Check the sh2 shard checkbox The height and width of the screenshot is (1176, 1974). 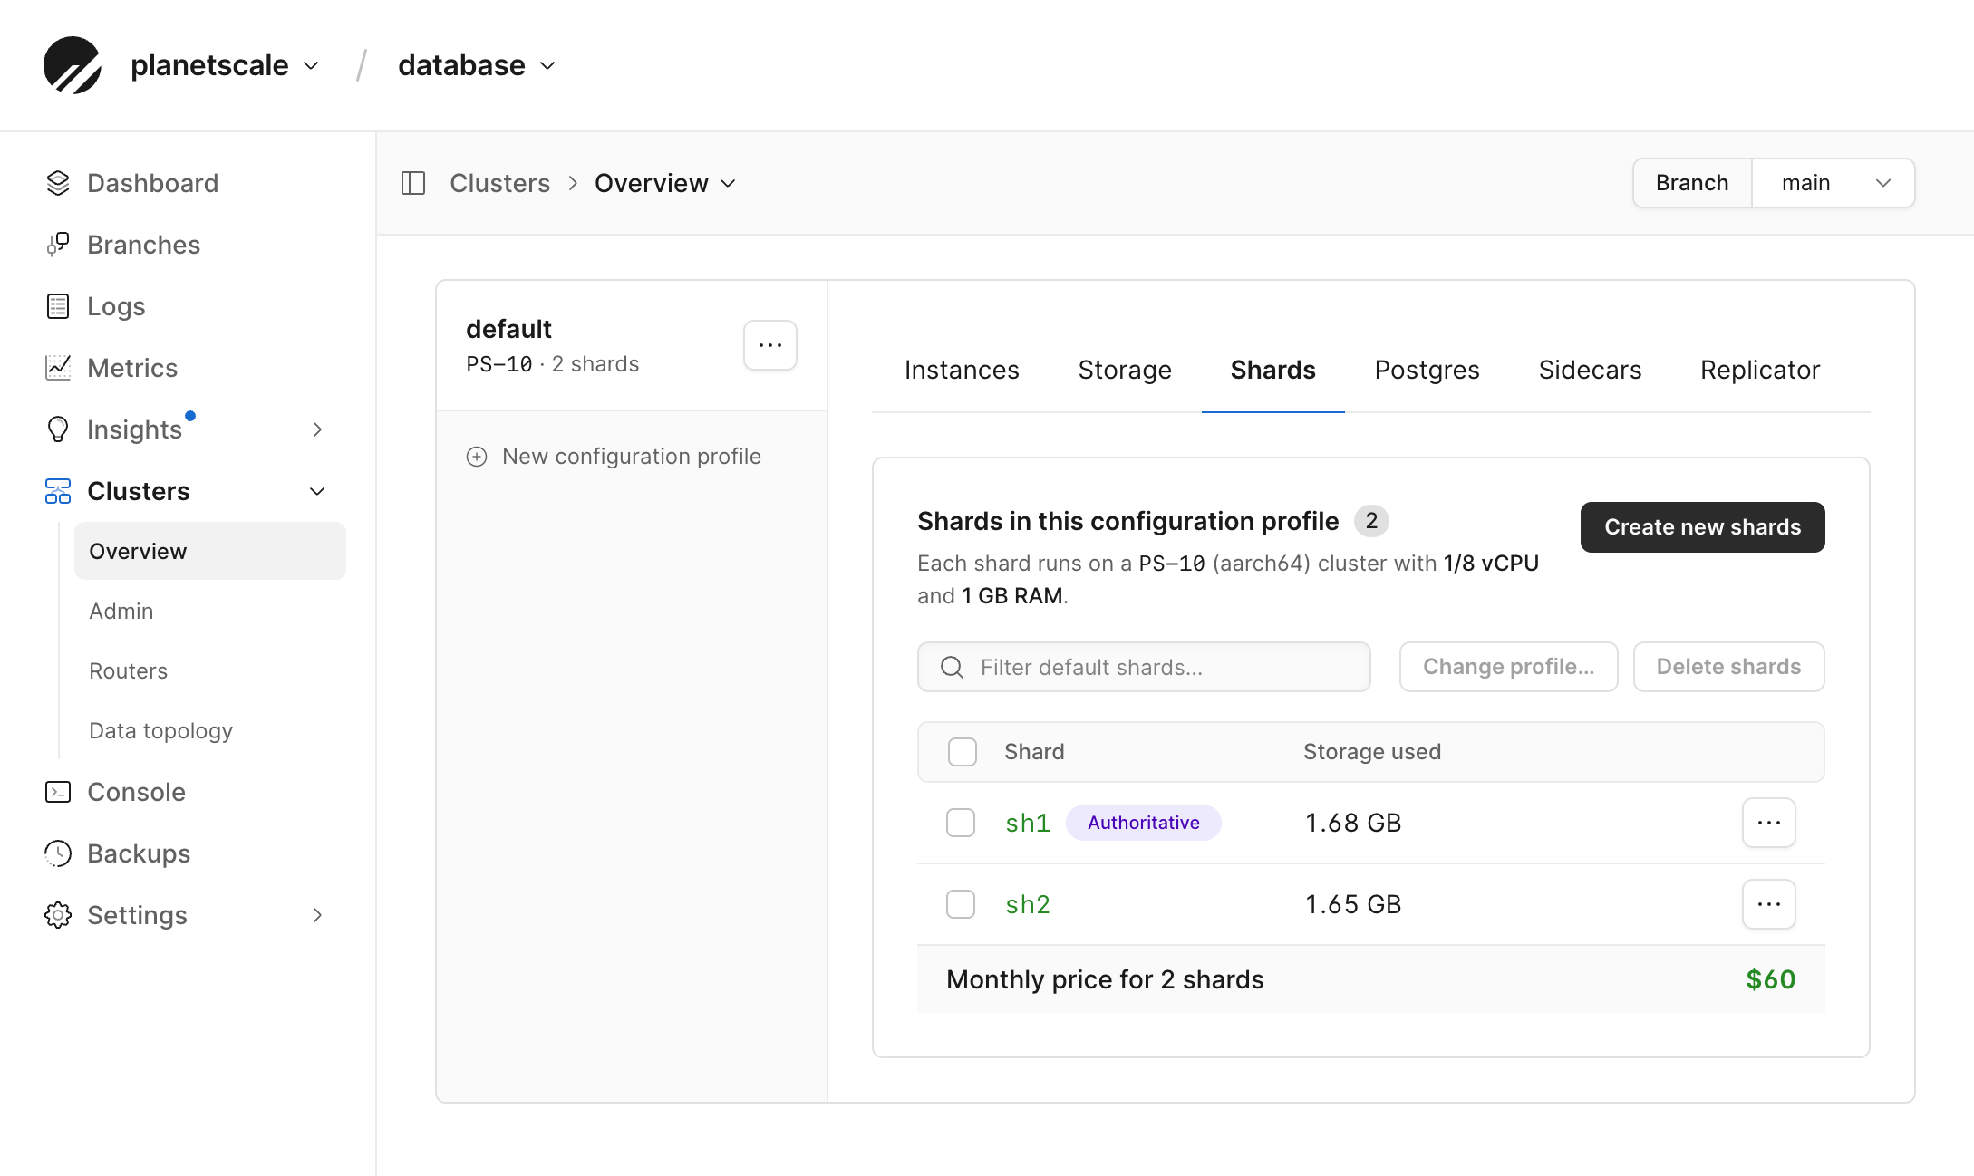coord(961,904)
